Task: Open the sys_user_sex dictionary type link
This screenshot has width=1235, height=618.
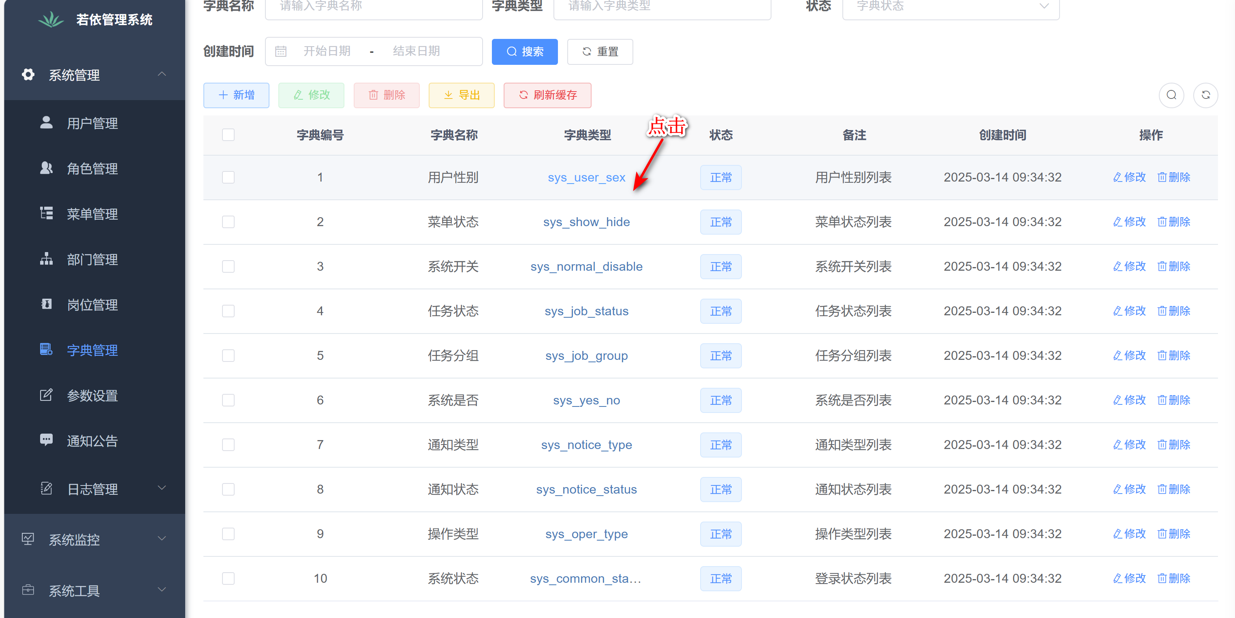Action: pyautogui.click(x=586, y=177)
